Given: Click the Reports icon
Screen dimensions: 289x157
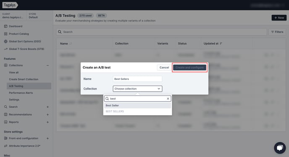Looking at the screenshot, I should coord(6,122).
